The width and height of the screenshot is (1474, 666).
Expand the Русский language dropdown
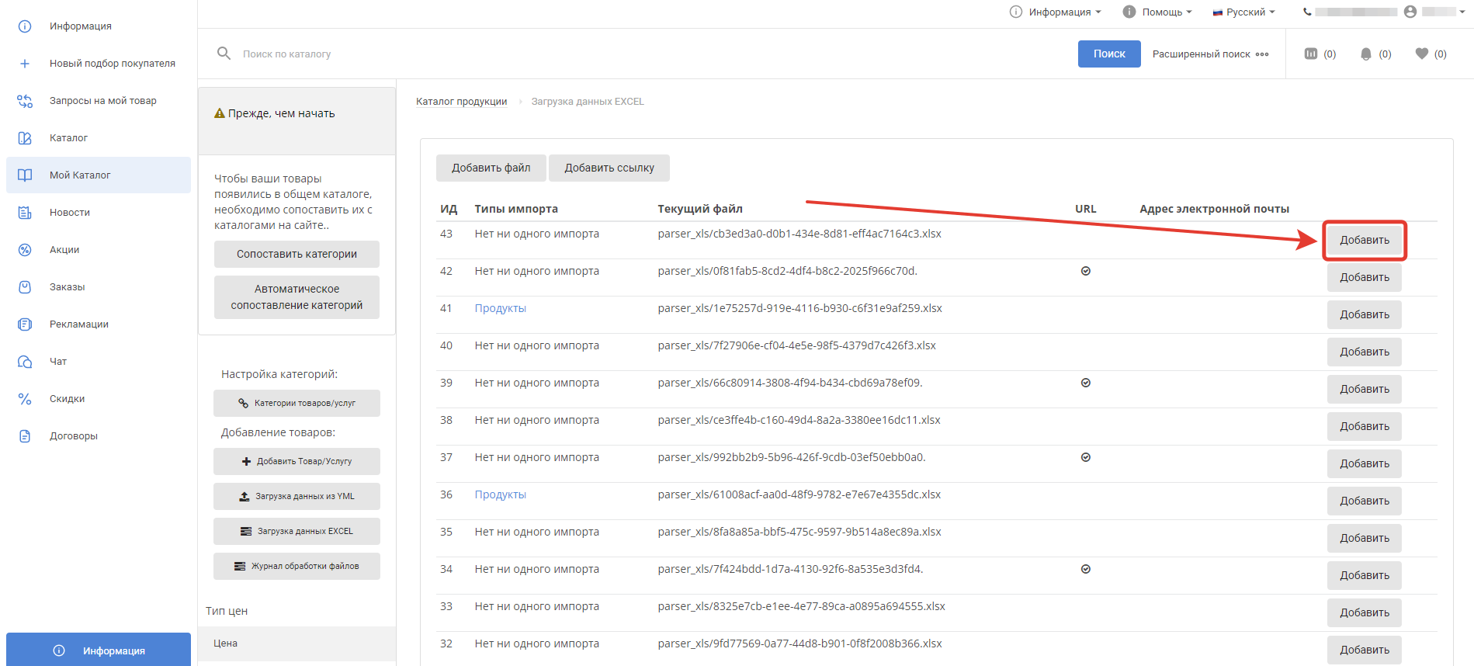click(1244, 12)
